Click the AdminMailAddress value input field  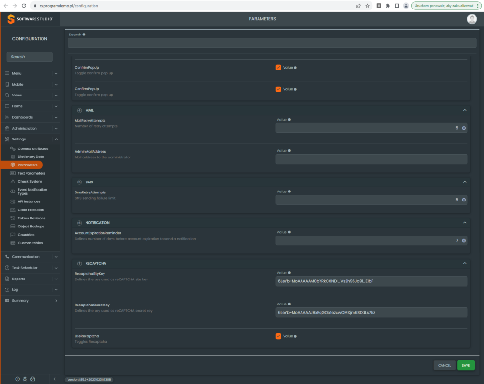pos(371,159)
